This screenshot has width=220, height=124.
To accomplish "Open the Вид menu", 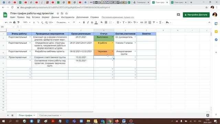I will pyautogui.click(x=28, y=17).
